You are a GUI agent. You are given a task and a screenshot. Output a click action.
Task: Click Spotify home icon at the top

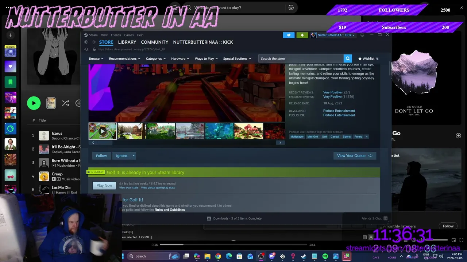click(x=175, y=8)
